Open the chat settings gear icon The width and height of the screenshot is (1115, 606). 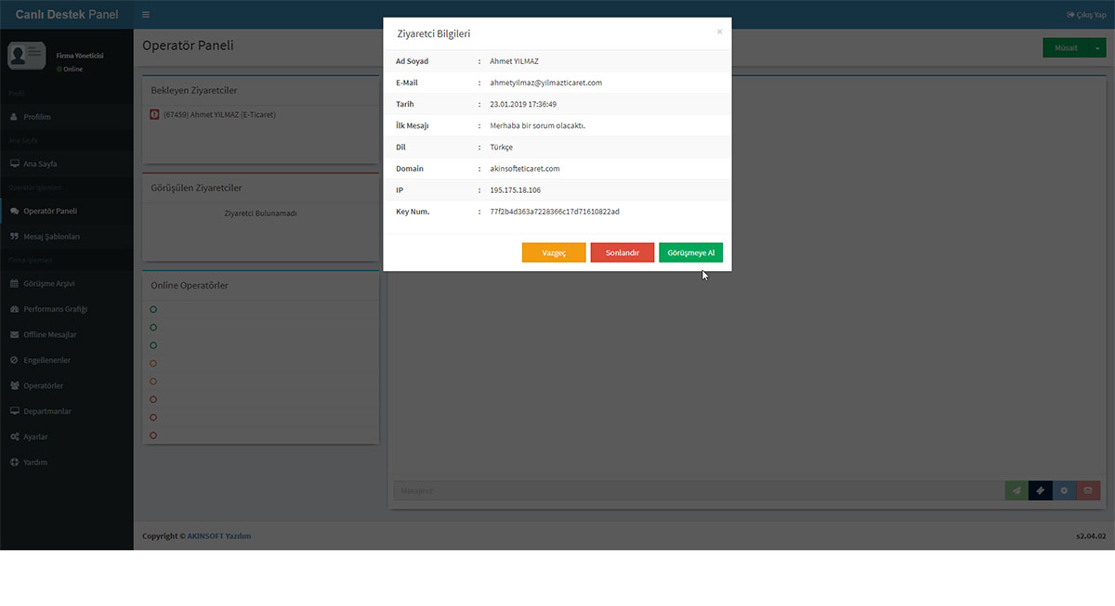click(x=1064, y=490)
